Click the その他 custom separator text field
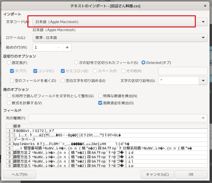 [x=183, y=71]
